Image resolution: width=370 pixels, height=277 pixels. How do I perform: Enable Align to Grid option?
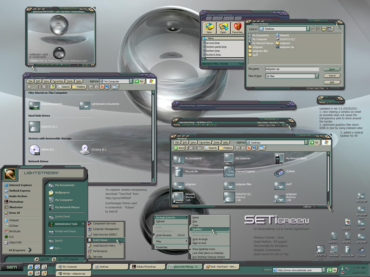(199, 243)
